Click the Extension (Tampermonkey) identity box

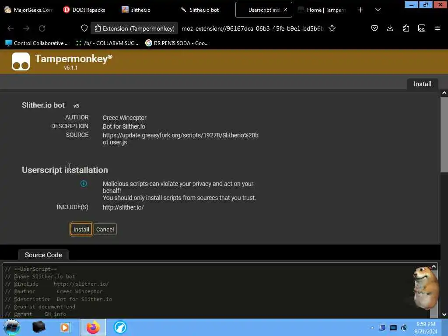134,28
